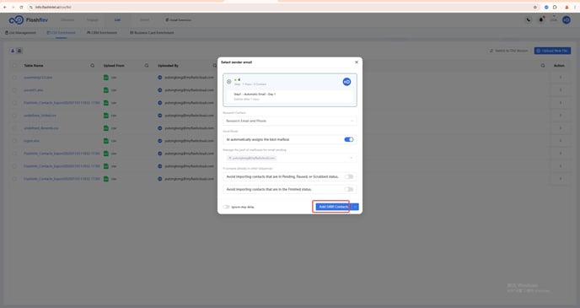Open the third row's action menu
The width and height of the screenshot is (580, 308).
point(561,103)
